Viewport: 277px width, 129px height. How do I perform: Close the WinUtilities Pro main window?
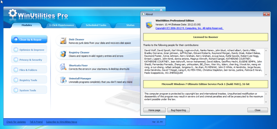[x=161, y=10]
